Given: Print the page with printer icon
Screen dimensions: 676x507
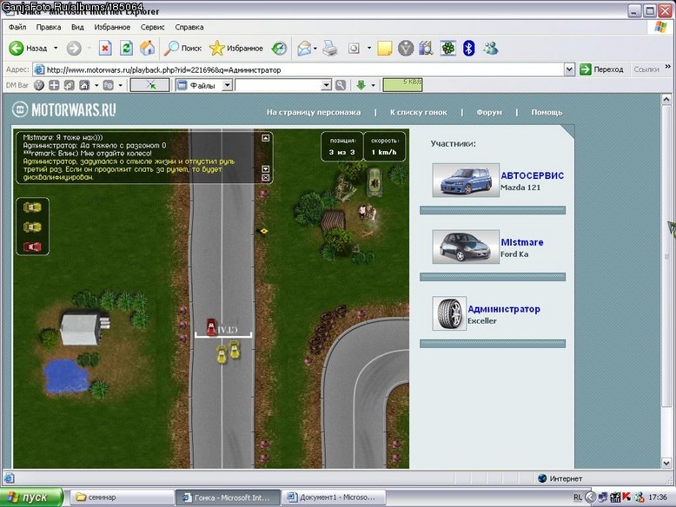Looking at the screenshot, I should click(330, 49).
